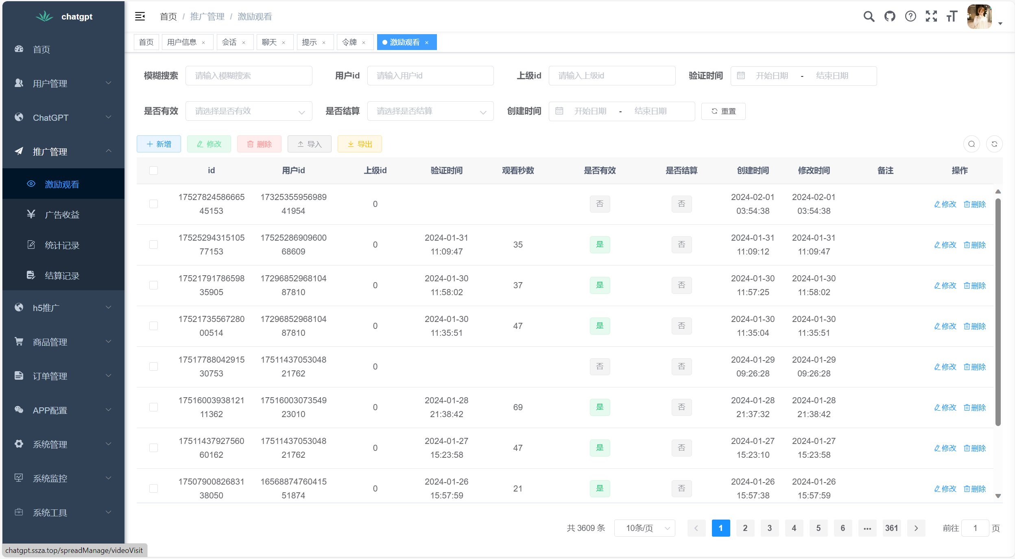Toggle fullscreen mode icon
1015x559 pixels.
[931, 16]
